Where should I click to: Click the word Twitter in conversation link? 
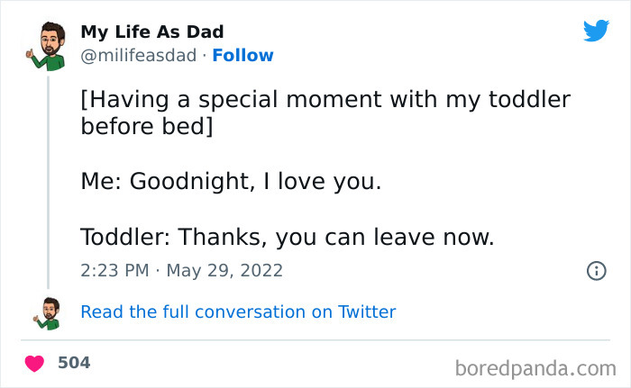point(367,312)
